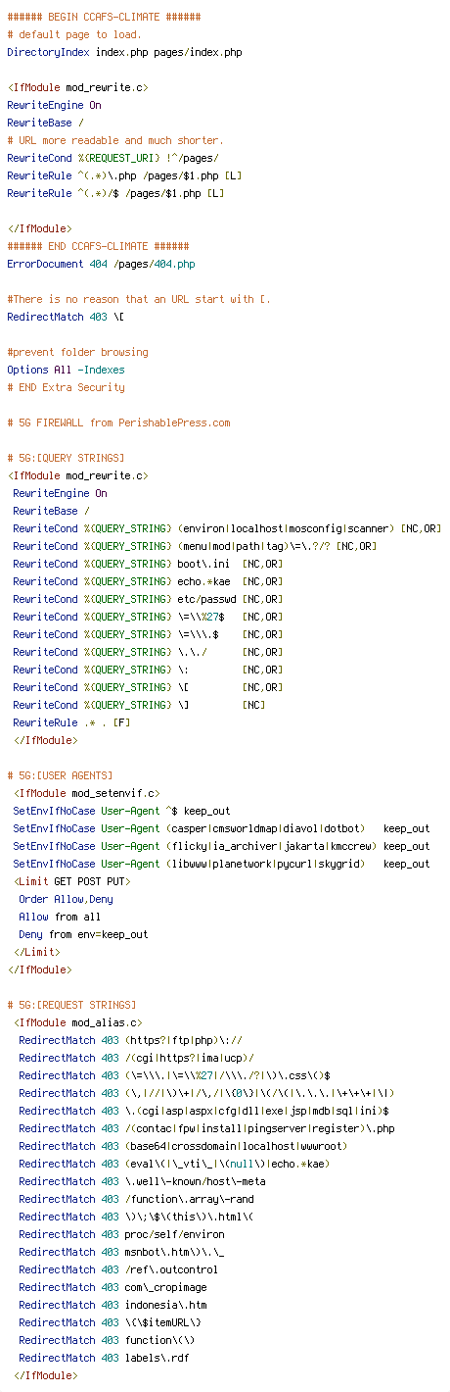Screen dimensions: 450x1392
Task: Click the RewriteCond line containing 'echo.*kae'
Action: [x=148, y=581]
